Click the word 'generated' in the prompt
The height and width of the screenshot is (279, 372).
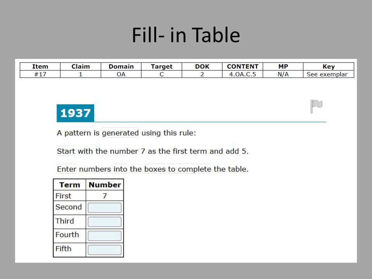tap(120, 133)
